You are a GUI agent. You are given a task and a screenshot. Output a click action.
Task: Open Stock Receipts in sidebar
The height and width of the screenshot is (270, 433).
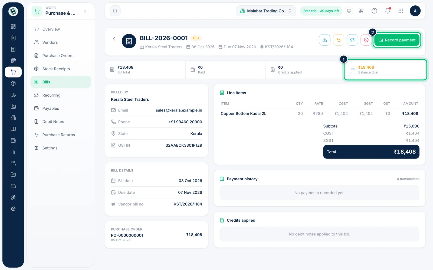[x=61, y=69]
